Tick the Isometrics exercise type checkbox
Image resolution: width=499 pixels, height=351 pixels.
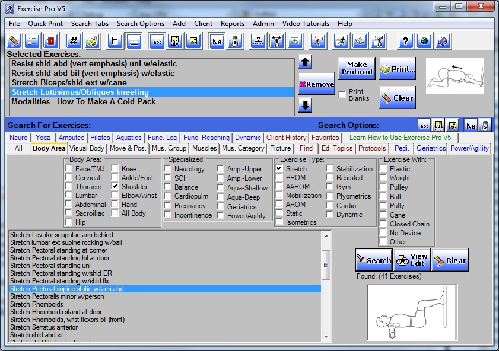(279, 222)
